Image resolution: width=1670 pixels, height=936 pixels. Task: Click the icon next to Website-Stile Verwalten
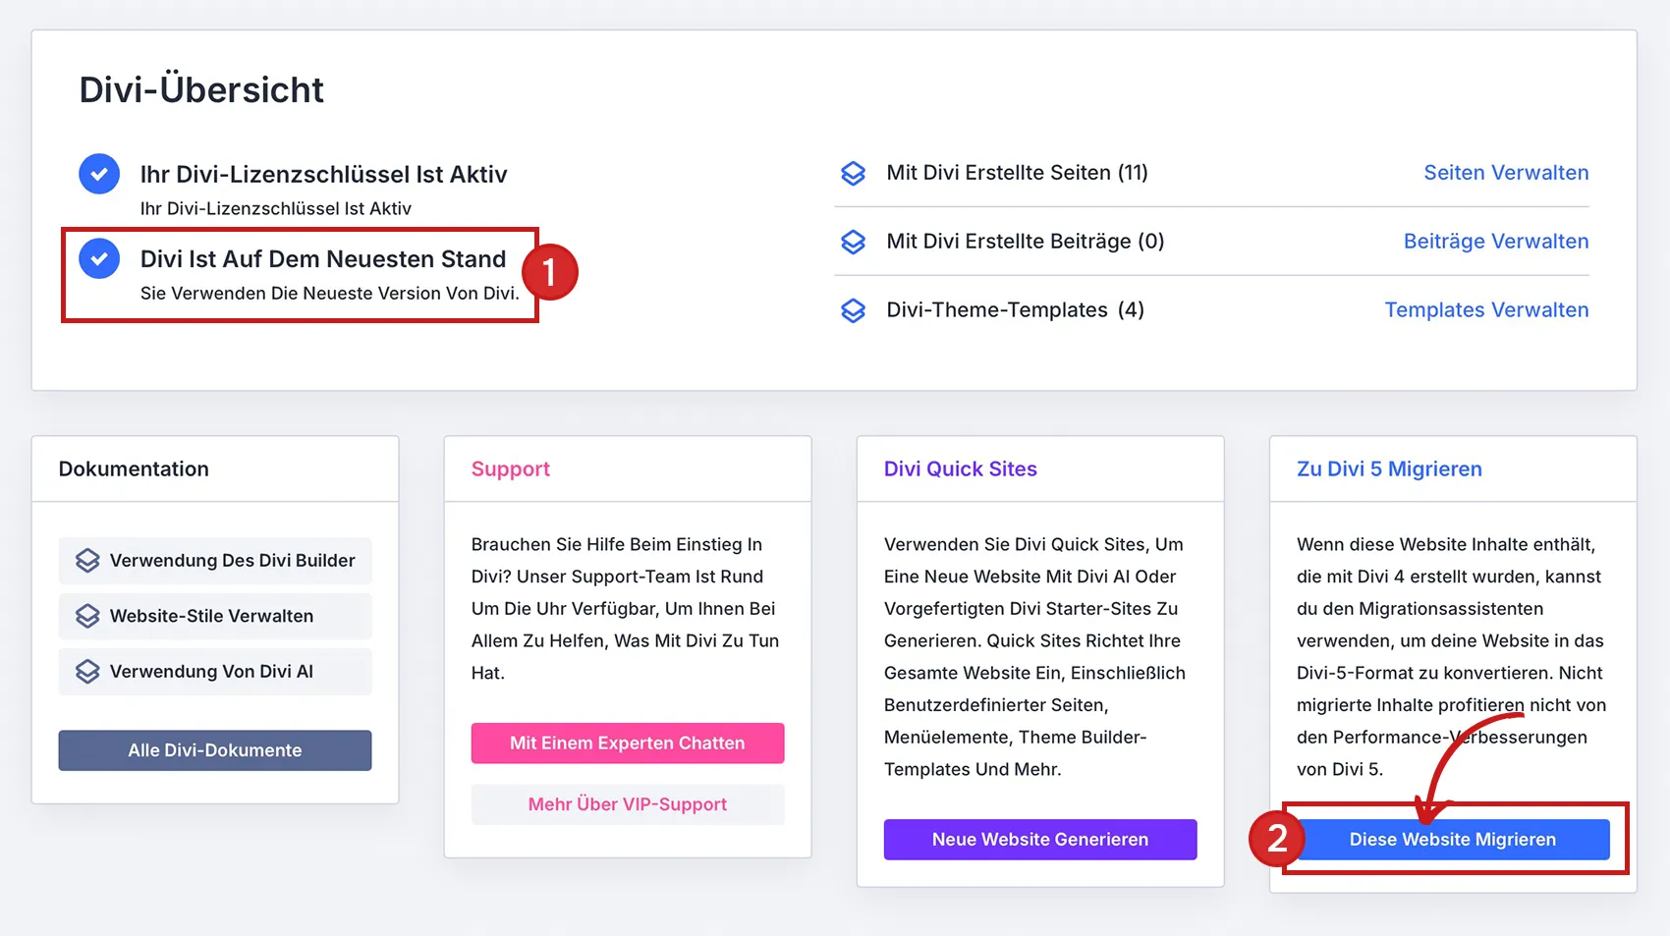[x=87, y=616]
